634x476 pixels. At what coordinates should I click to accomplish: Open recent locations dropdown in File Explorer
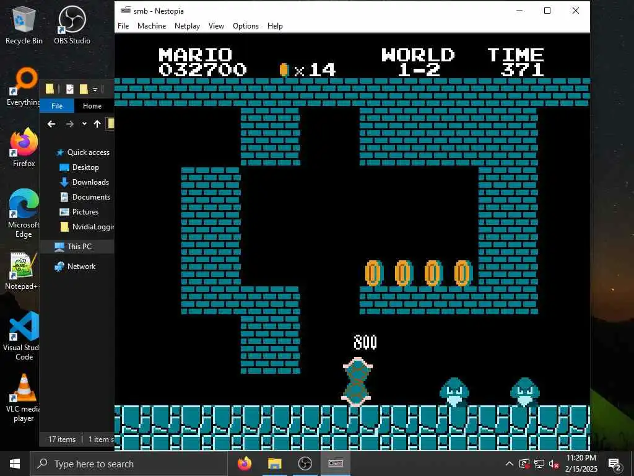tap(84, 124)
